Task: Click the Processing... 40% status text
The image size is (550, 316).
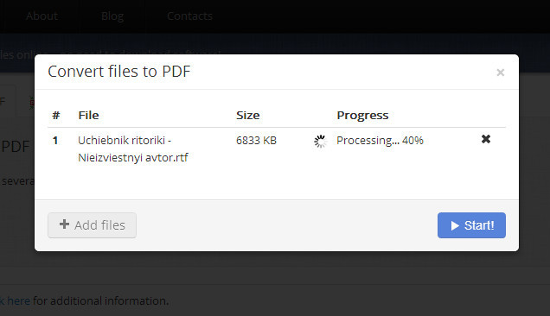Action: (380, 141)
